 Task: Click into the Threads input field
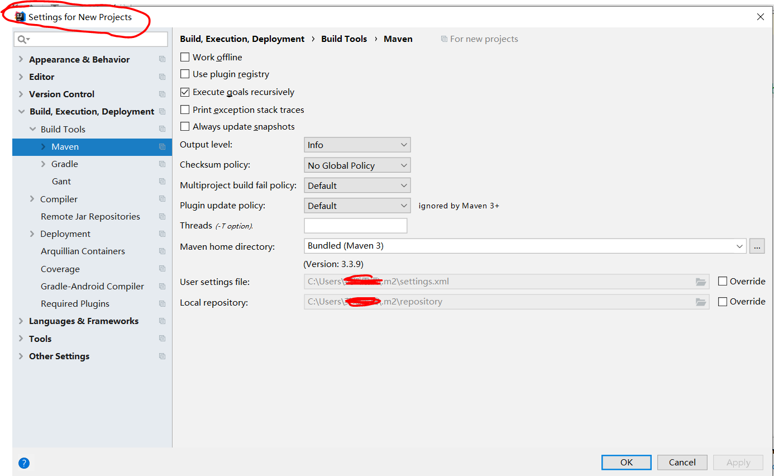356,226
